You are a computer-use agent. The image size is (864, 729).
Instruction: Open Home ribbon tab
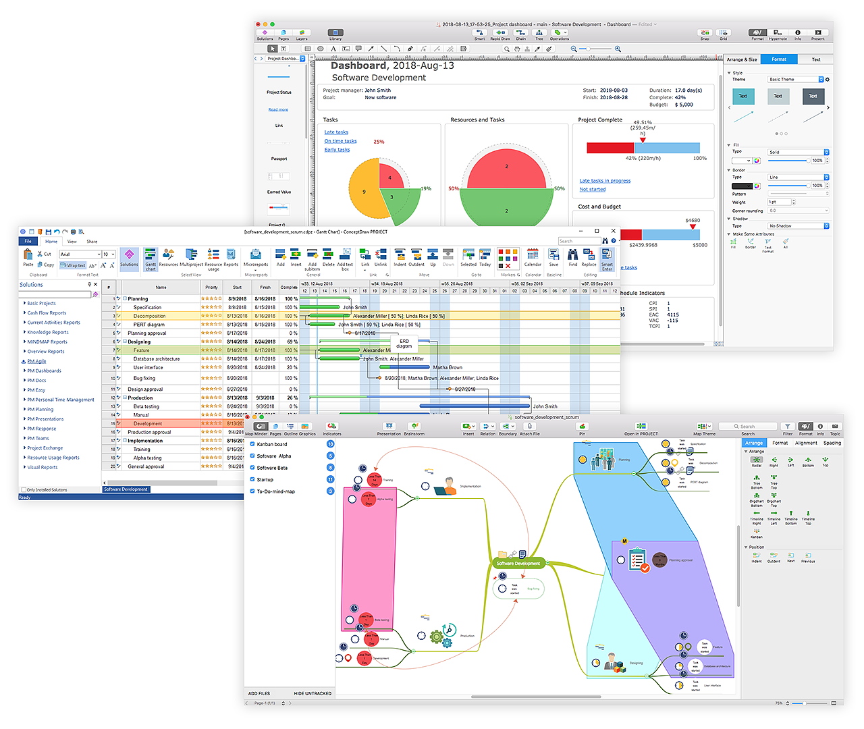pos(51,241)
